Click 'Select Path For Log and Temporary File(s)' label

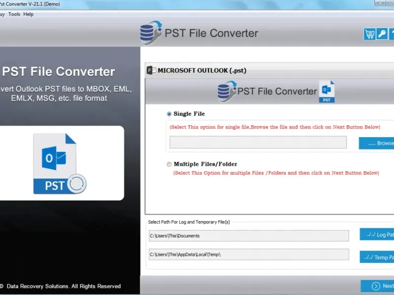[189, 222]
